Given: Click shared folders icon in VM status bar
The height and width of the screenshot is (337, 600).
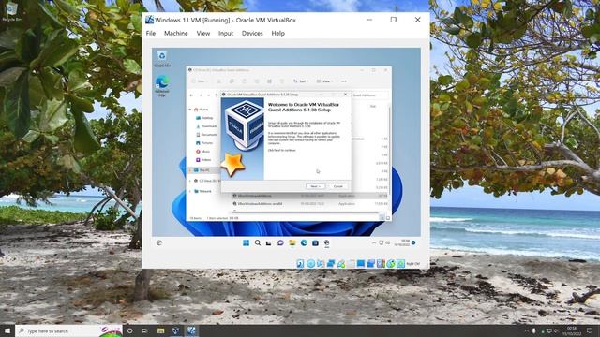Looking at the screenshot, I should (351, 264).
